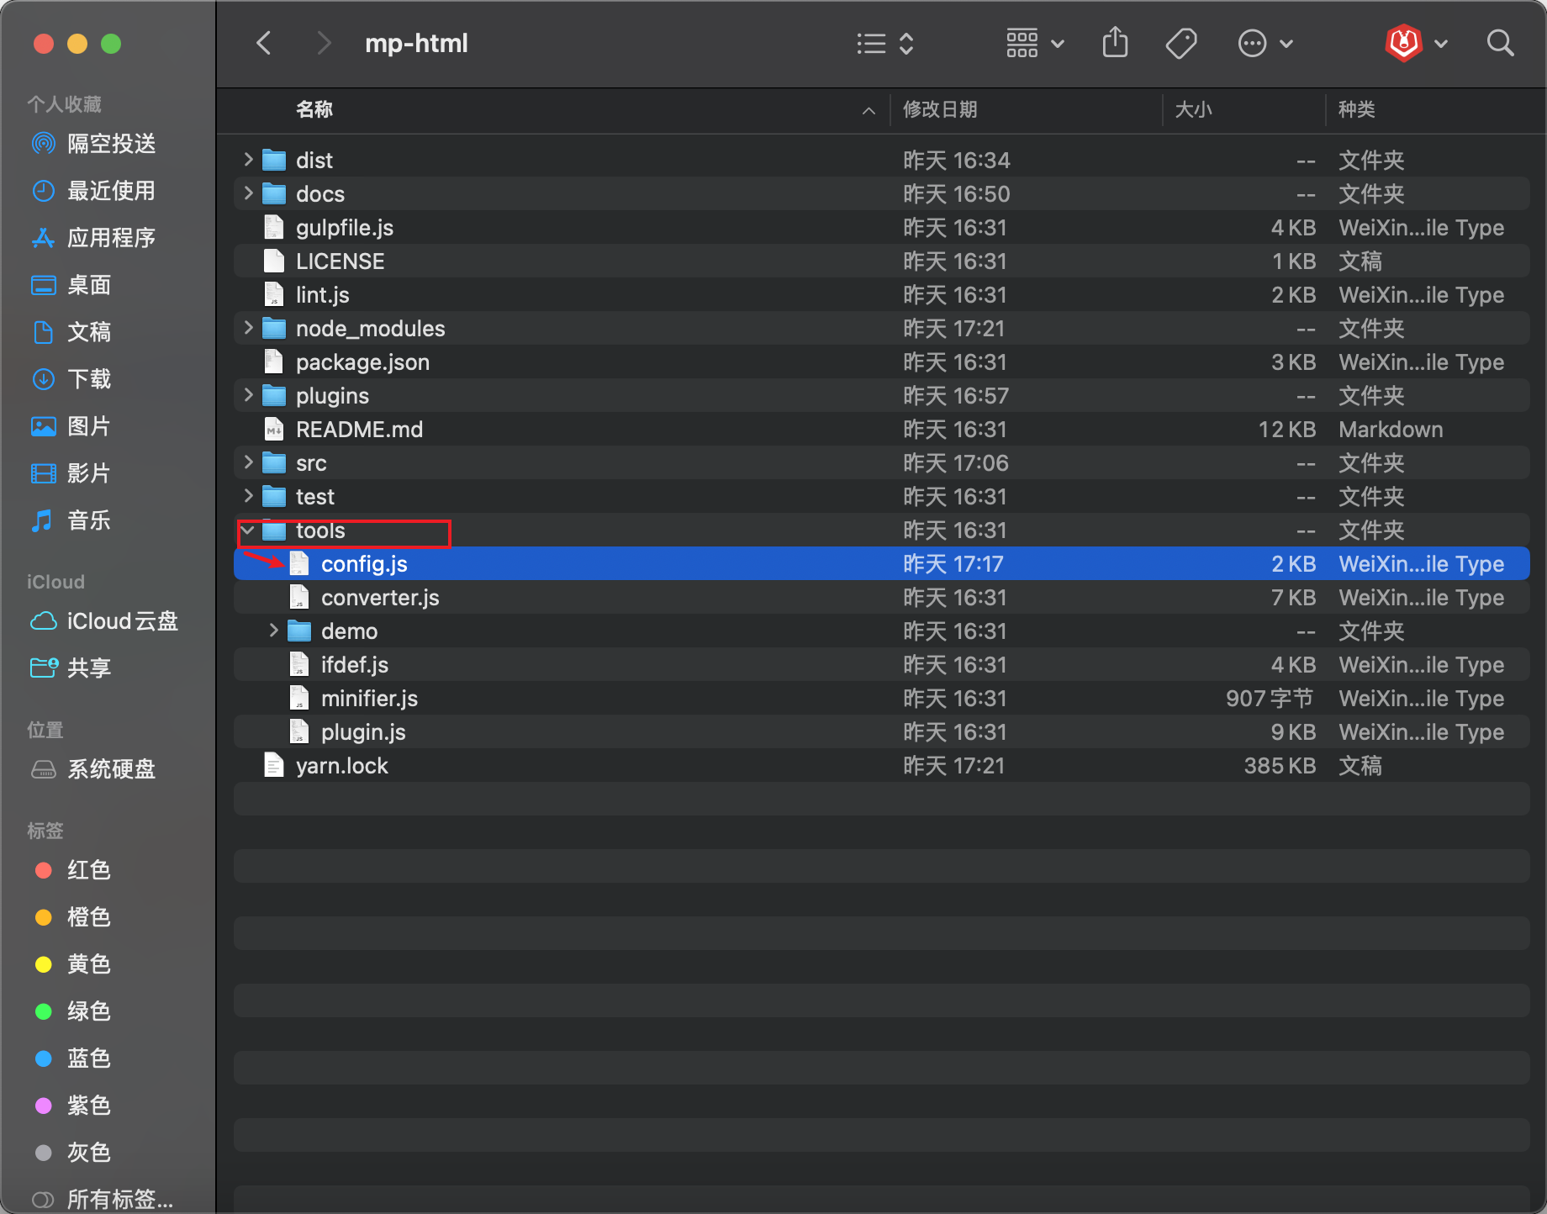Select the plugin.js file

[x=881, y=731]
